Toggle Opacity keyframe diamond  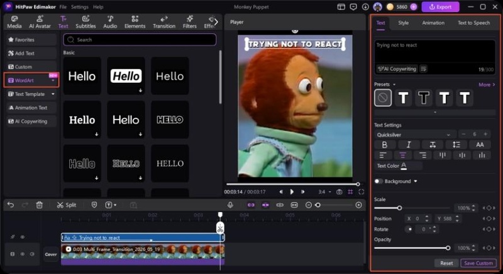click(x=489, y=248)
